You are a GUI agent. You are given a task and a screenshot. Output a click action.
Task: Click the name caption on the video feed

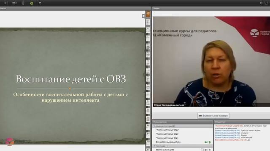click(x=169, y=105)
